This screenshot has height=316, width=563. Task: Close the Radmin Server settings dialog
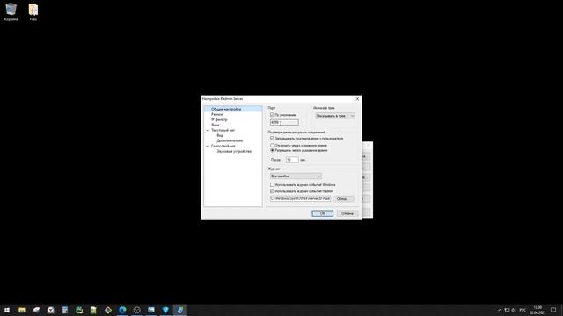(357, 99)
